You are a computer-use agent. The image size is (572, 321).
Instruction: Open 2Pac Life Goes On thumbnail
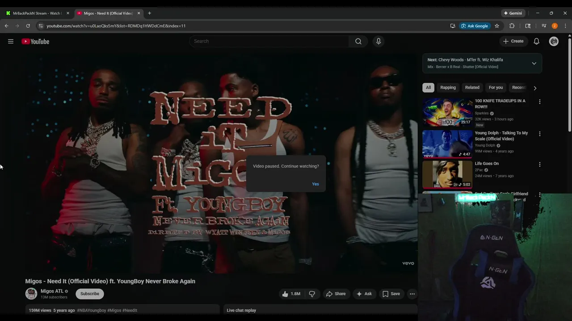[x=447, y=175]
